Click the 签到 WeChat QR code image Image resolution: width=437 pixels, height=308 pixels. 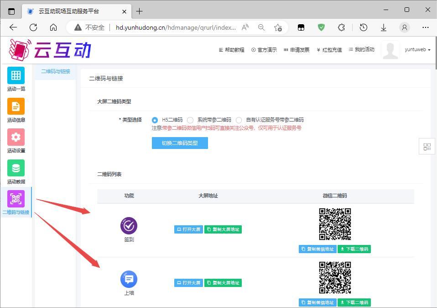tap(335, 224)
